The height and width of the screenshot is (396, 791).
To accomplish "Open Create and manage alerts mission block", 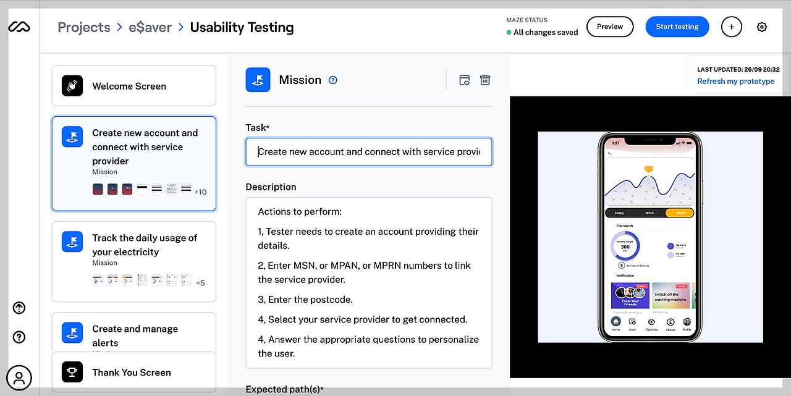I will coord(134,332).
